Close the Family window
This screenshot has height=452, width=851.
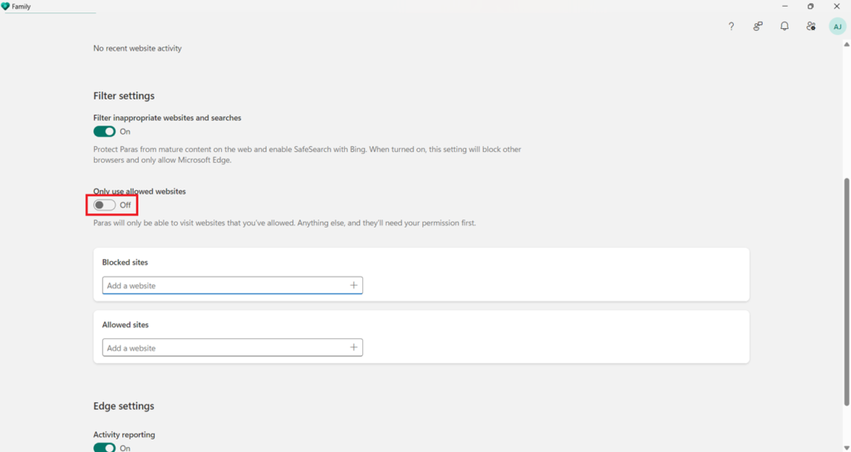(x=836, y=7)
